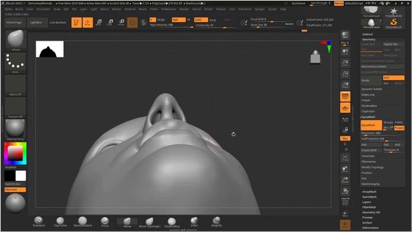The height and width of the screenshot is (232, 412).
Task: Toggle the Alternate button
Action: (15, 189)
